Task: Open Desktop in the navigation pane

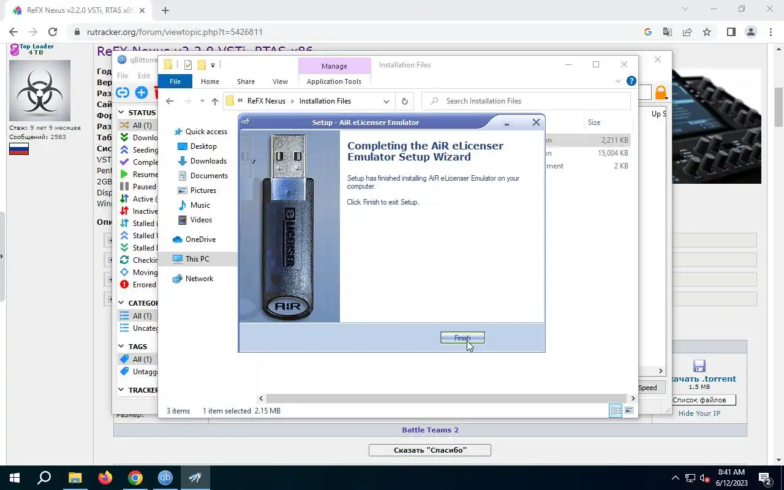Action: pos(203,146)
